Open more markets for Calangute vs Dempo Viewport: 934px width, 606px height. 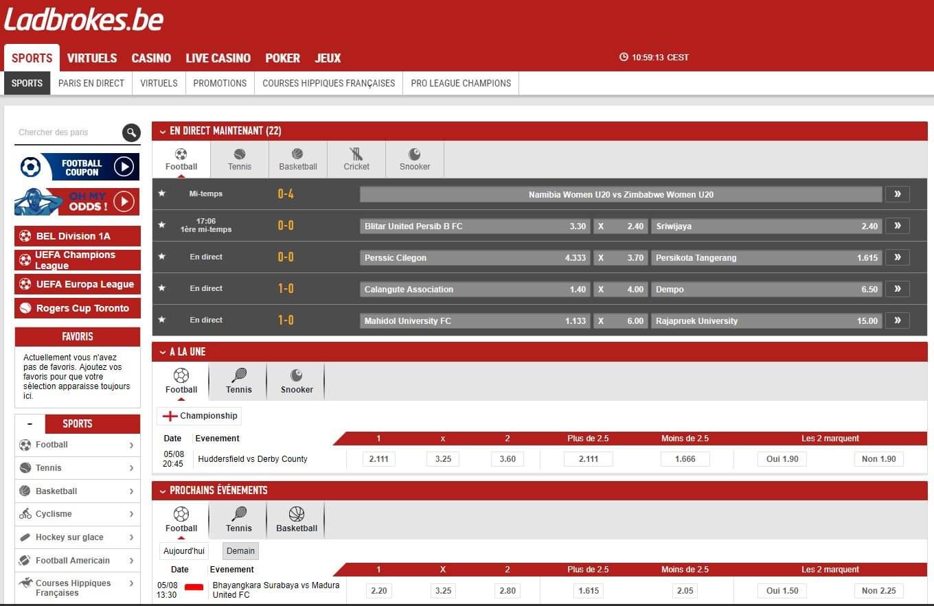(x=898, y=289)
